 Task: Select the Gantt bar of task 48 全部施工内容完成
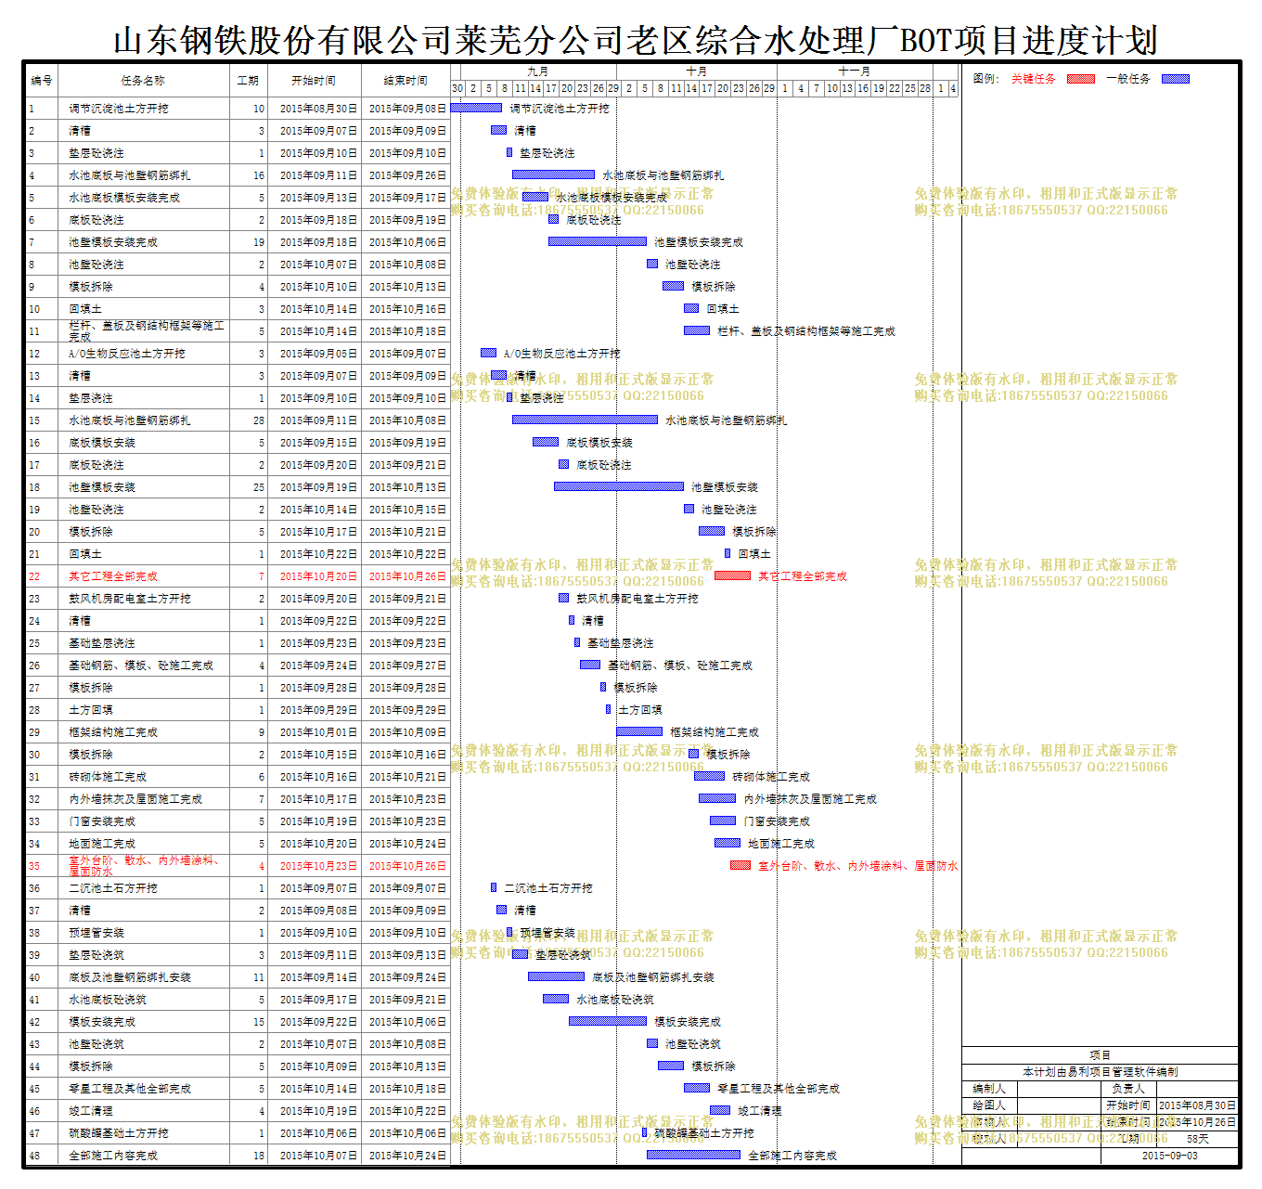point(693,1155)
